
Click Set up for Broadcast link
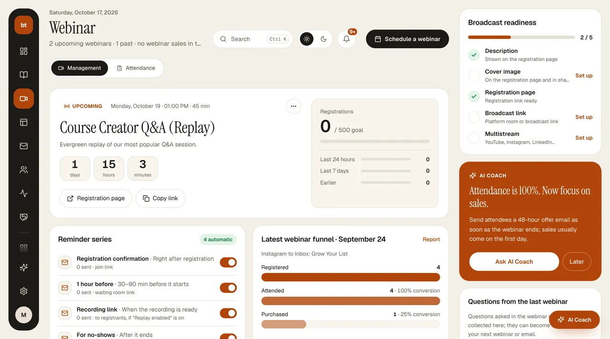click(584, 117)
